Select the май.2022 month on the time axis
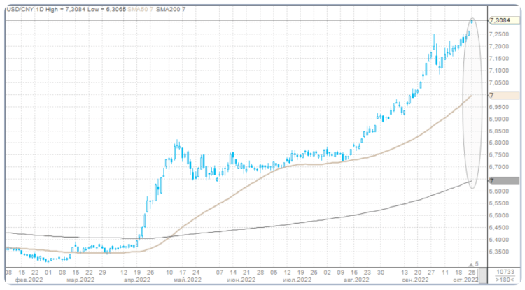This screenshot has height=290, width=525. click(x=188, y=280)
